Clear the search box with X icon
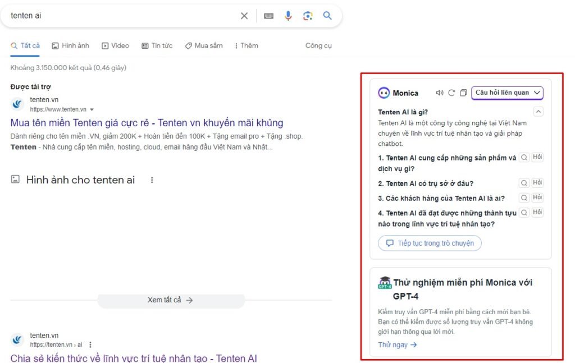Image resolution: width=575 pixels, height=363 pixels. [x=244, y=16]
